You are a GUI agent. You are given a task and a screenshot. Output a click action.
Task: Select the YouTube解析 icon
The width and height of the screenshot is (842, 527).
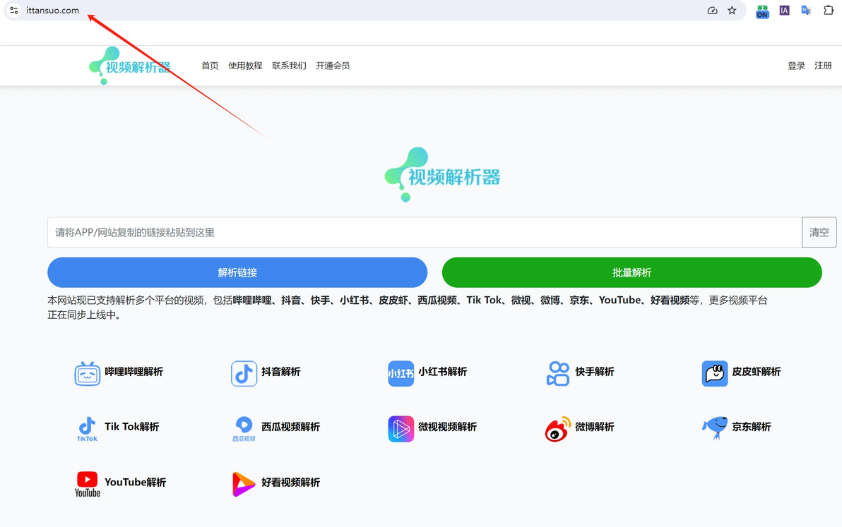[87, 484]
